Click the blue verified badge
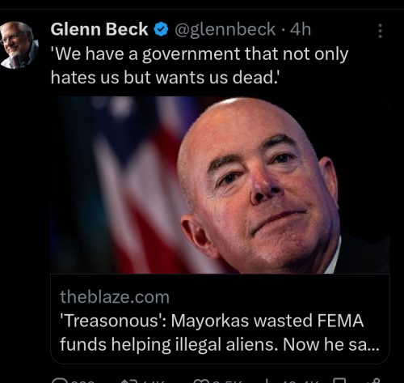404x383 pixels. (161, 29)
